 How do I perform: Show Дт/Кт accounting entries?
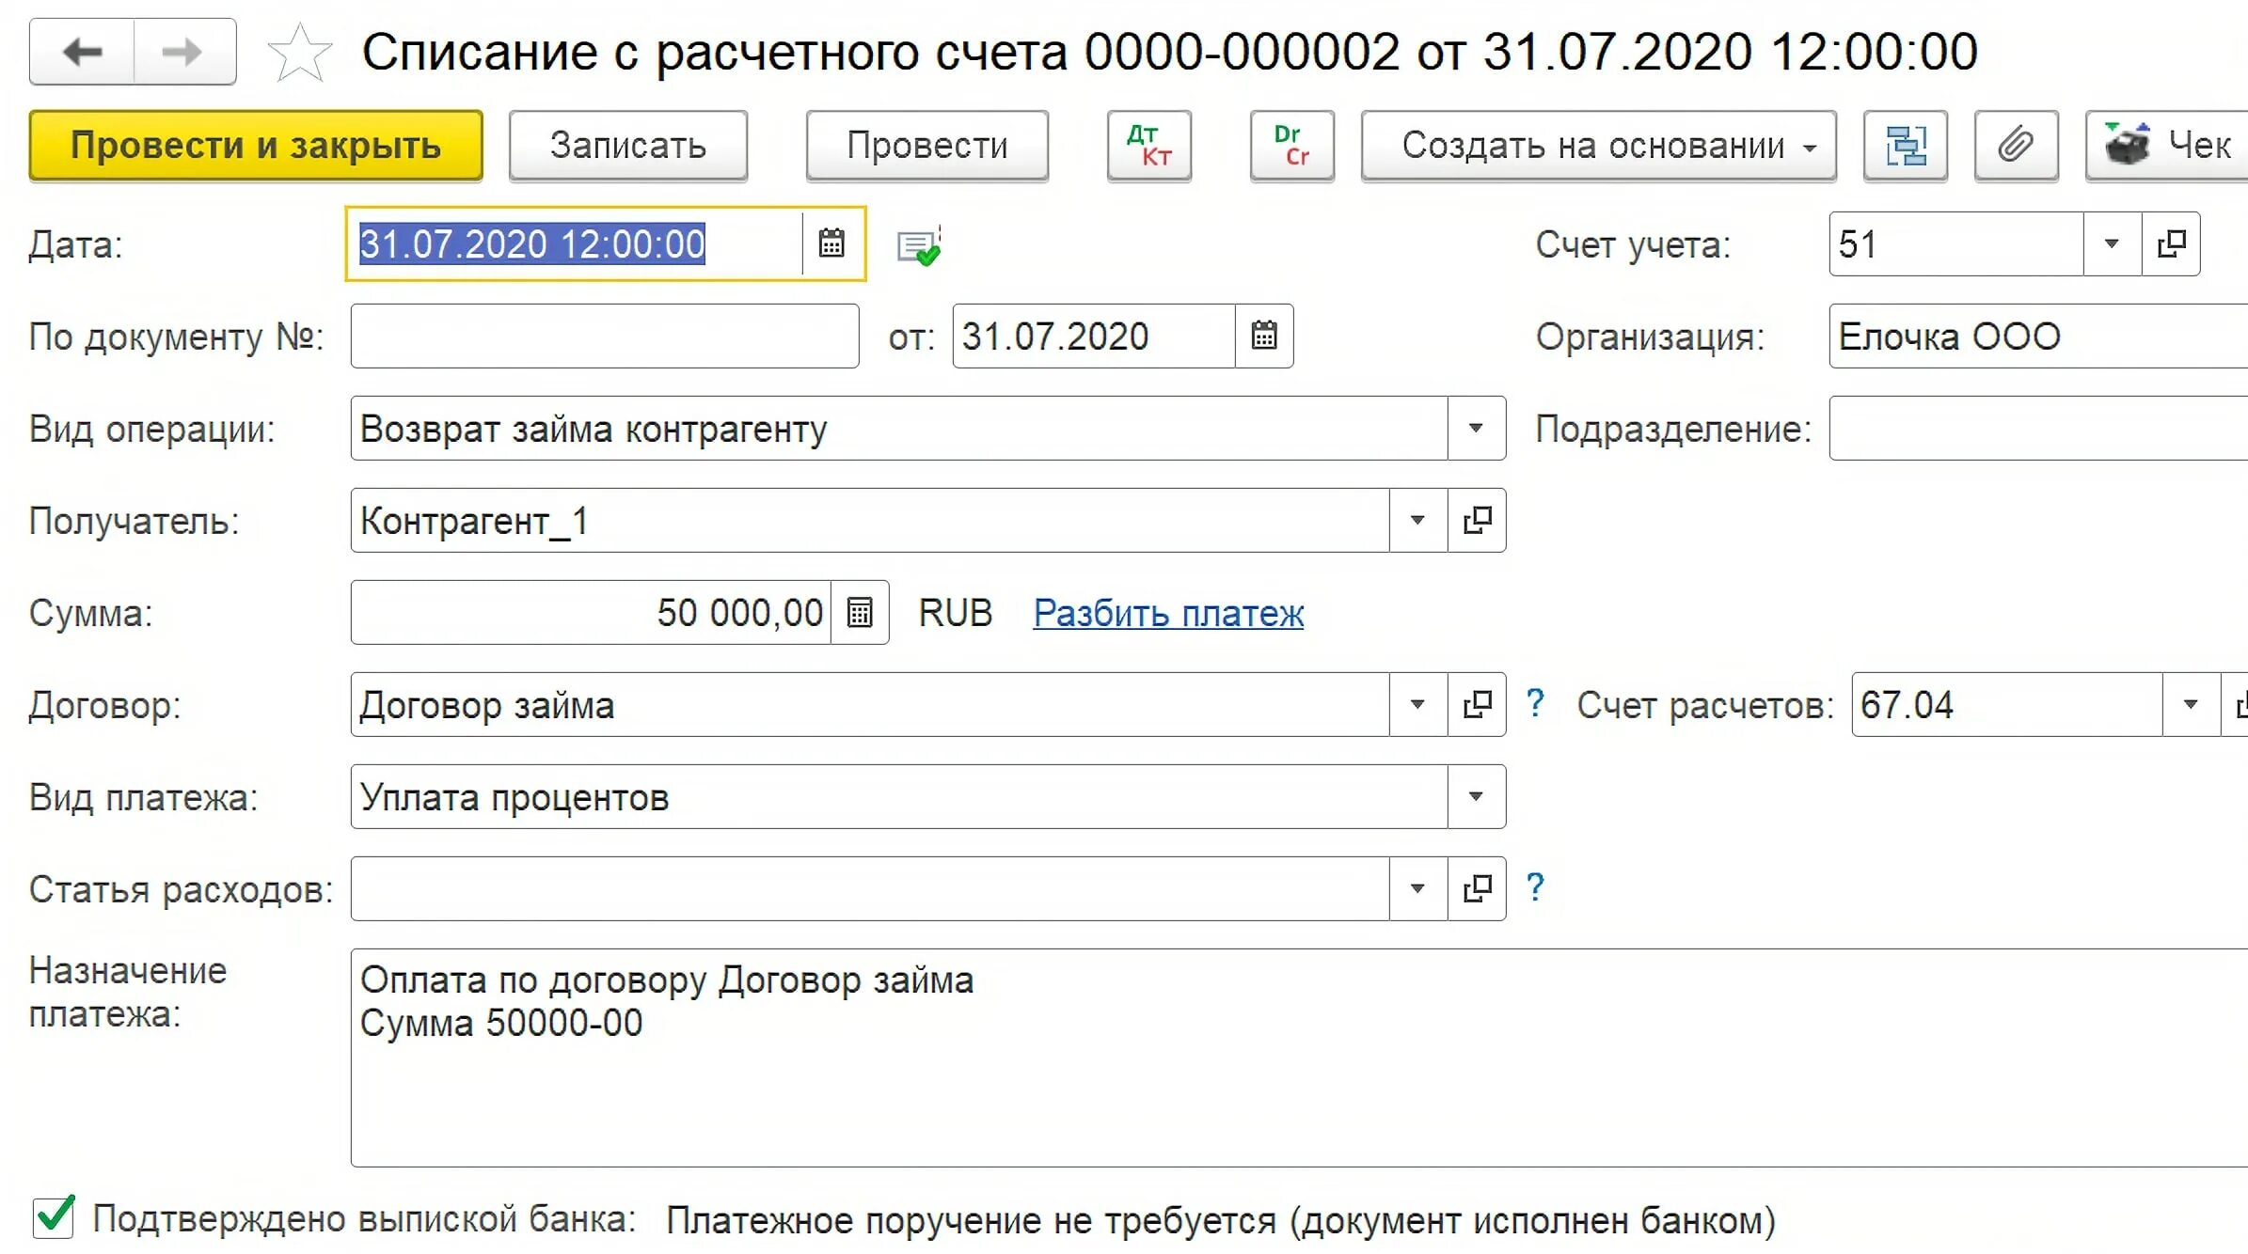pos(1148,146)
